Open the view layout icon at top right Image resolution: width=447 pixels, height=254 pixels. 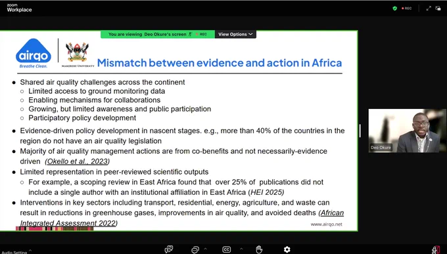[438, 9]
